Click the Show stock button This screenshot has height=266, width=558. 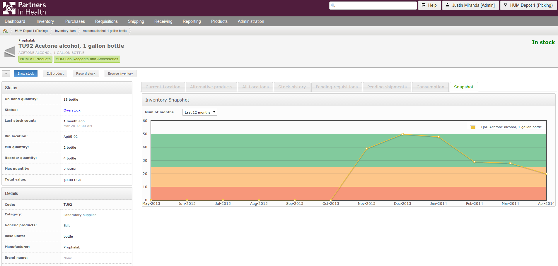(25, 73)
